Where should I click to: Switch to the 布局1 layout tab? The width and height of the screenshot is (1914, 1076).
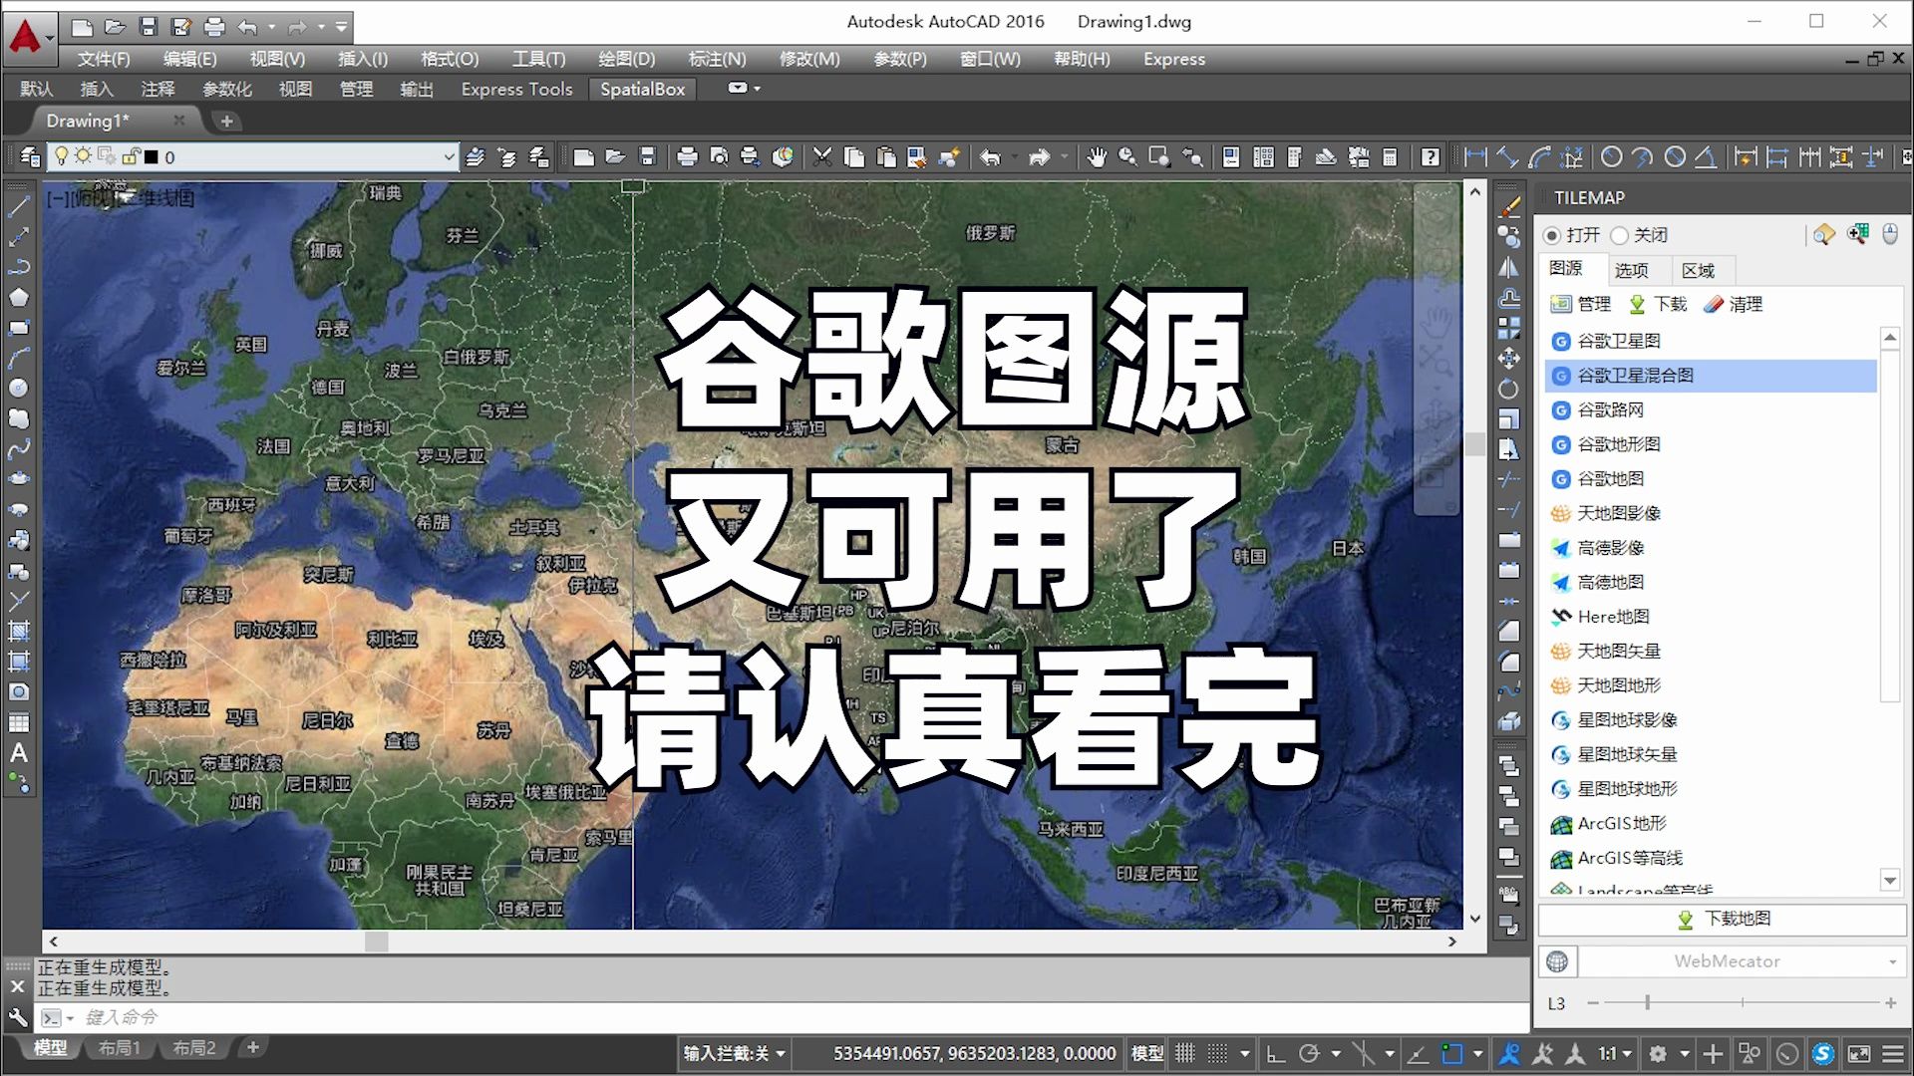click(119, 1048)
